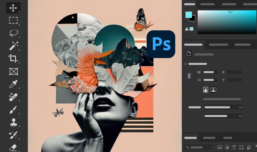Viewport: 257px width, 152px height.
Task: Select the Clone Stamp tool
Action: [14, 122]
